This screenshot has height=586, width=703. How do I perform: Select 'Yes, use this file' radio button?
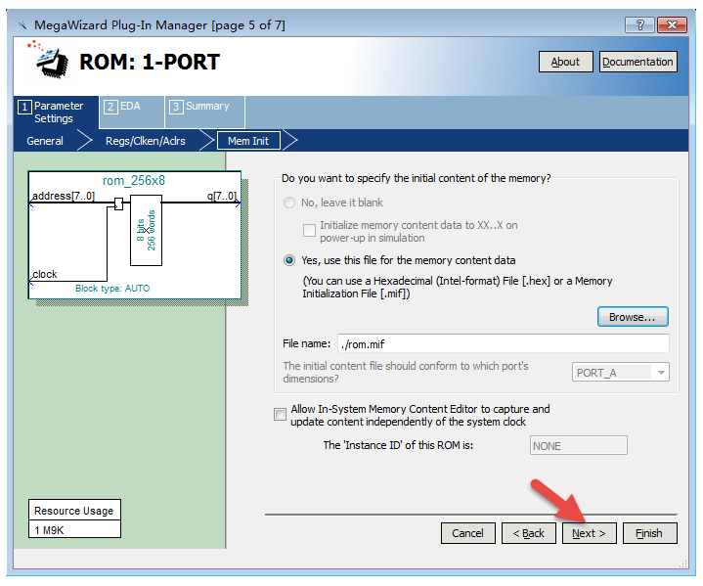(x=289, y=260)
